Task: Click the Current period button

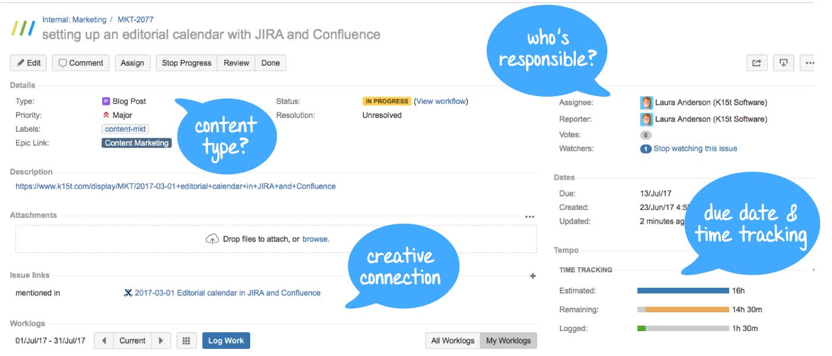Action: 133,341
